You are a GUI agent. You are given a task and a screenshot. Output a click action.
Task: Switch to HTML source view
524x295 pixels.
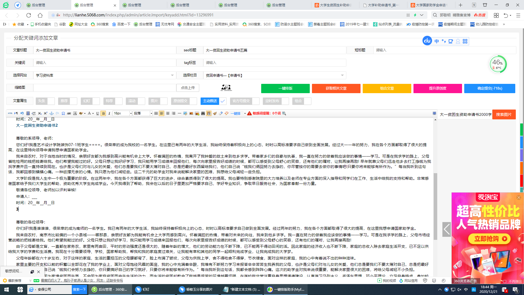(x=10, y=113)
